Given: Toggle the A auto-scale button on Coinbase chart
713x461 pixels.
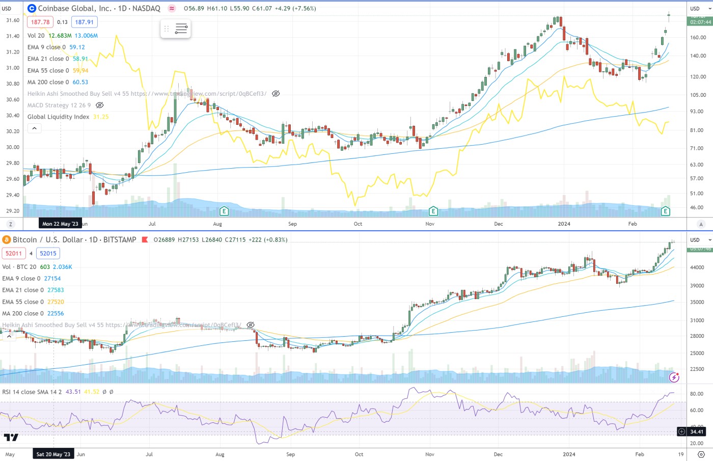Looking at the screenshot, I should pos(701,224).
